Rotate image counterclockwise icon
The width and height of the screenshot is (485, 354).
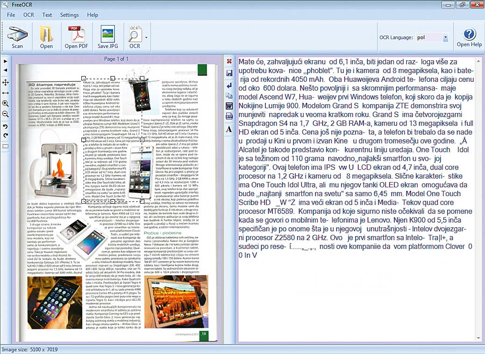coord(6,127)
